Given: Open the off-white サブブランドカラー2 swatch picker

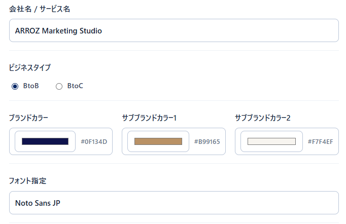Looking at the screenshot, I should [x=271, y=141].
